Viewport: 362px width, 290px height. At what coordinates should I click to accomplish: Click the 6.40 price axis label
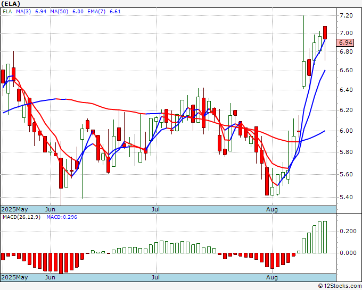346,90
